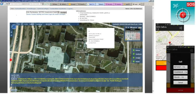Toggle the TP checkbox above calendar
This screenshot has width=196, height=94.
(126, 27)
